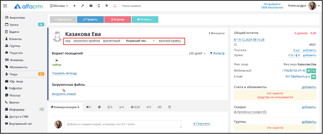Open the wrench settings icon
Image resolution: width=323 pixels, height=134 pixels.
(82, 6)
